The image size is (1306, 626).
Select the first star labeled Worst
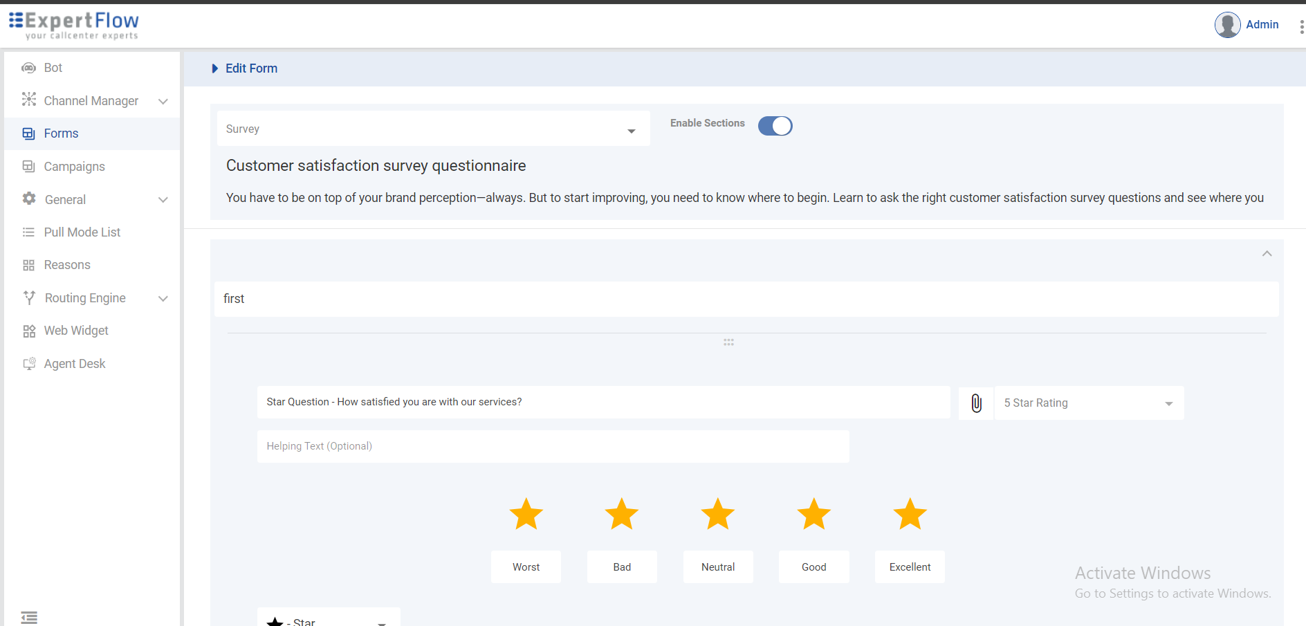point(526,515)
